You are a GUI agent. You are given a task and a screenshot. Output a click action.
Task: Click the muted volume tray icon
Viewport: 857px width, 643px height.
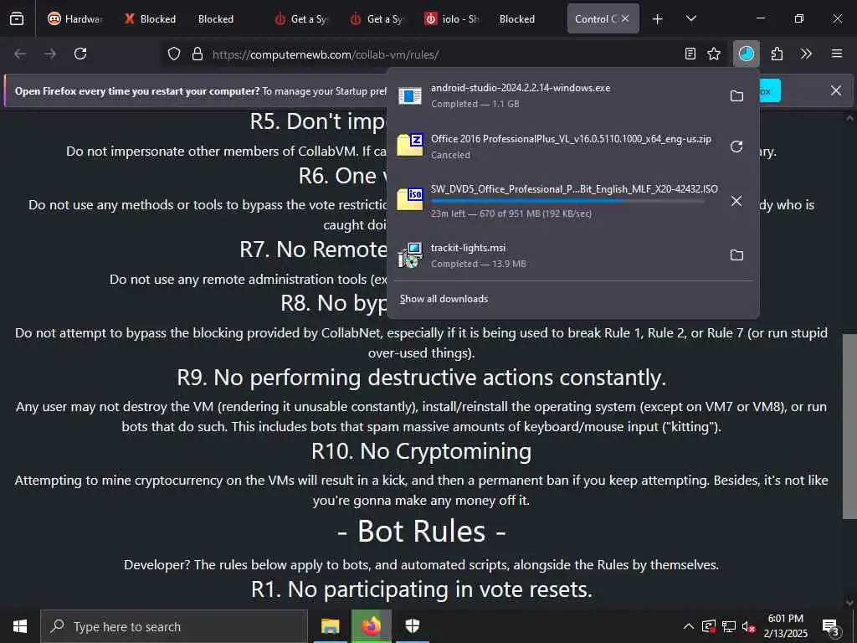pyautogui.click(x=748, y=626)
